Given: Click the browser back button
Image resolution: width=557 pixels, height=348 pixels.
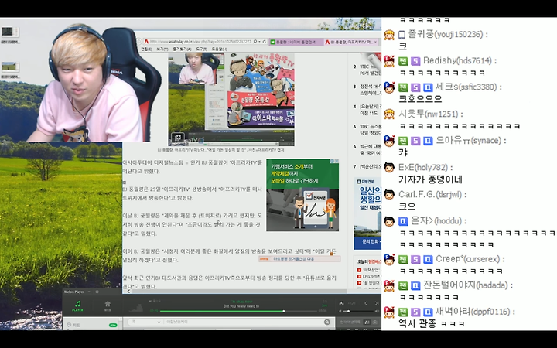Looking at the screenshot, I should coord(138,42).
